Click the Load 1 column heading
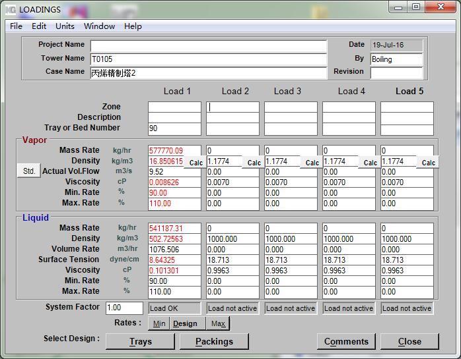Screen dimensions: 461x359 177,91
